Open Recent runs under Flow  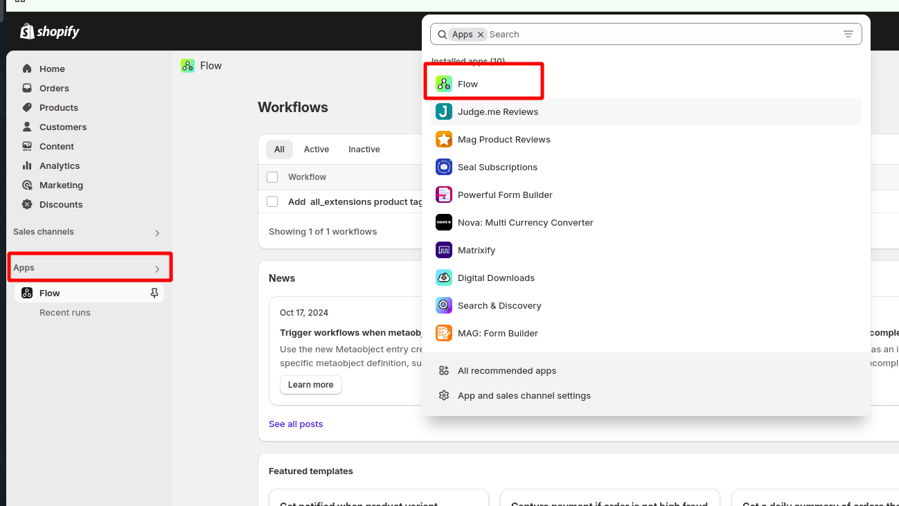pos(65,312)
